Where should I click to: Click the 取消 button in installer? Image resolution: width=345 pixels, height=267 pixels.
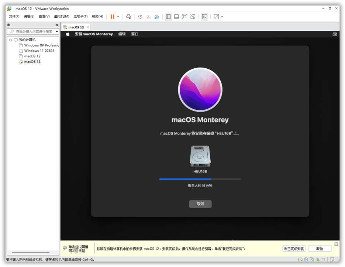click(x=200, y=204)
